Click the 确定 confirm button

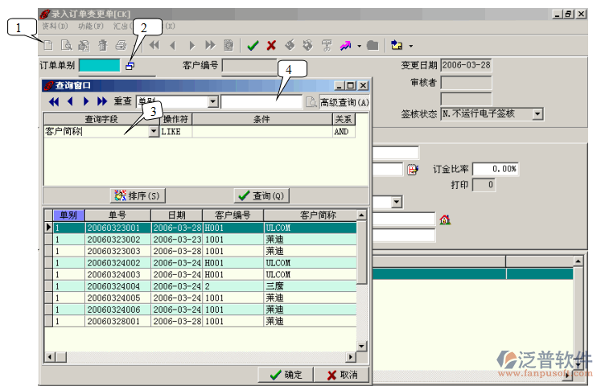(286, 375)
